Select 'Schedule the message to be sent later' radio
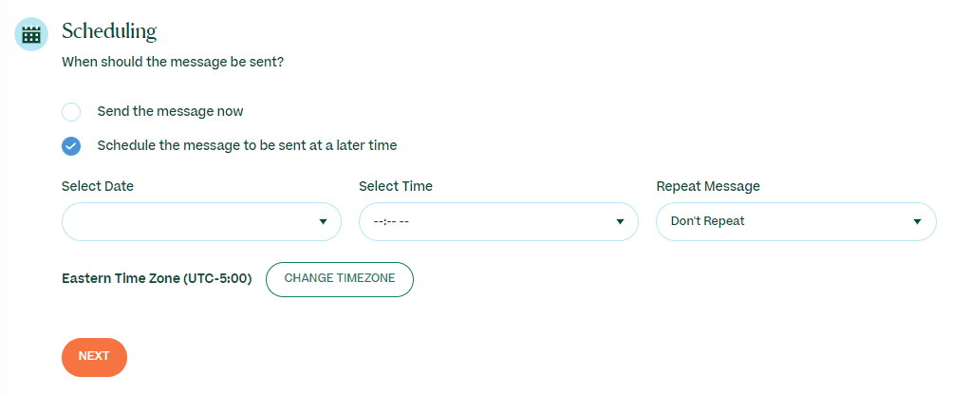 coord(71,146)
